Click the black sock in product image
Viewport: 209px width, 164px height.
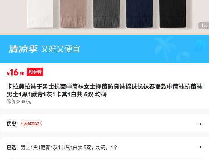pos(173,14)
